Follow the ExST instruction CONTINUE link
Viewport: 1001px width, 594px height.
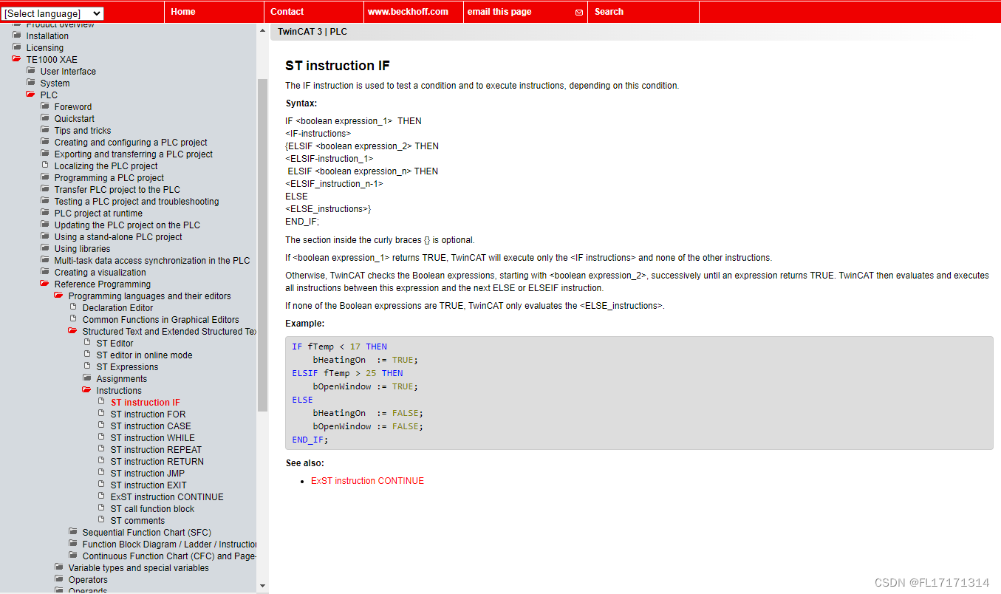(367, 480)
